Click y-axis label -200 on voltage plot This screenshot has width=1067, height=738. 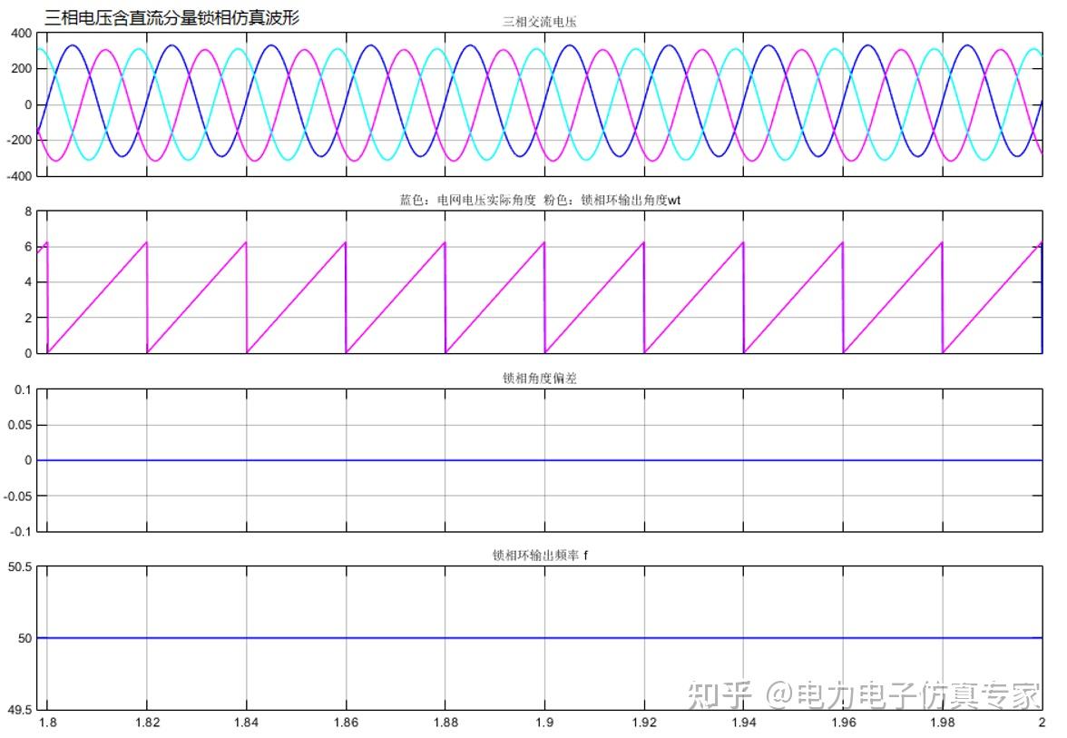coord(19,140)
